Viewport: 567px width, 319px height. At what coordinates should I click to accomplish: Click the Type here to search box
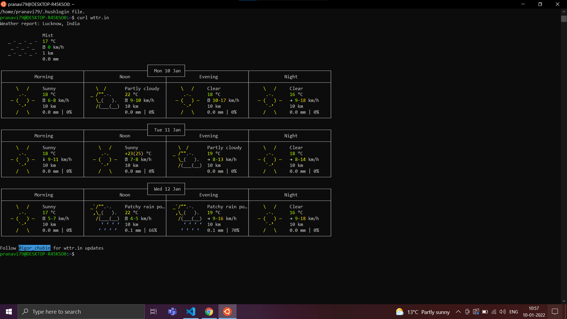(81, 312)
